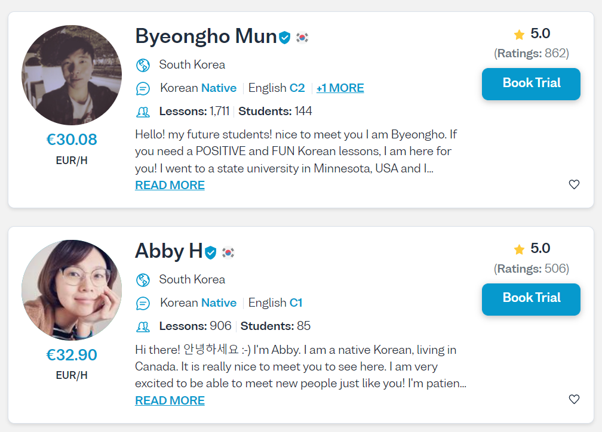Click globe icon in Abby H's card

[x=143, y=280]
